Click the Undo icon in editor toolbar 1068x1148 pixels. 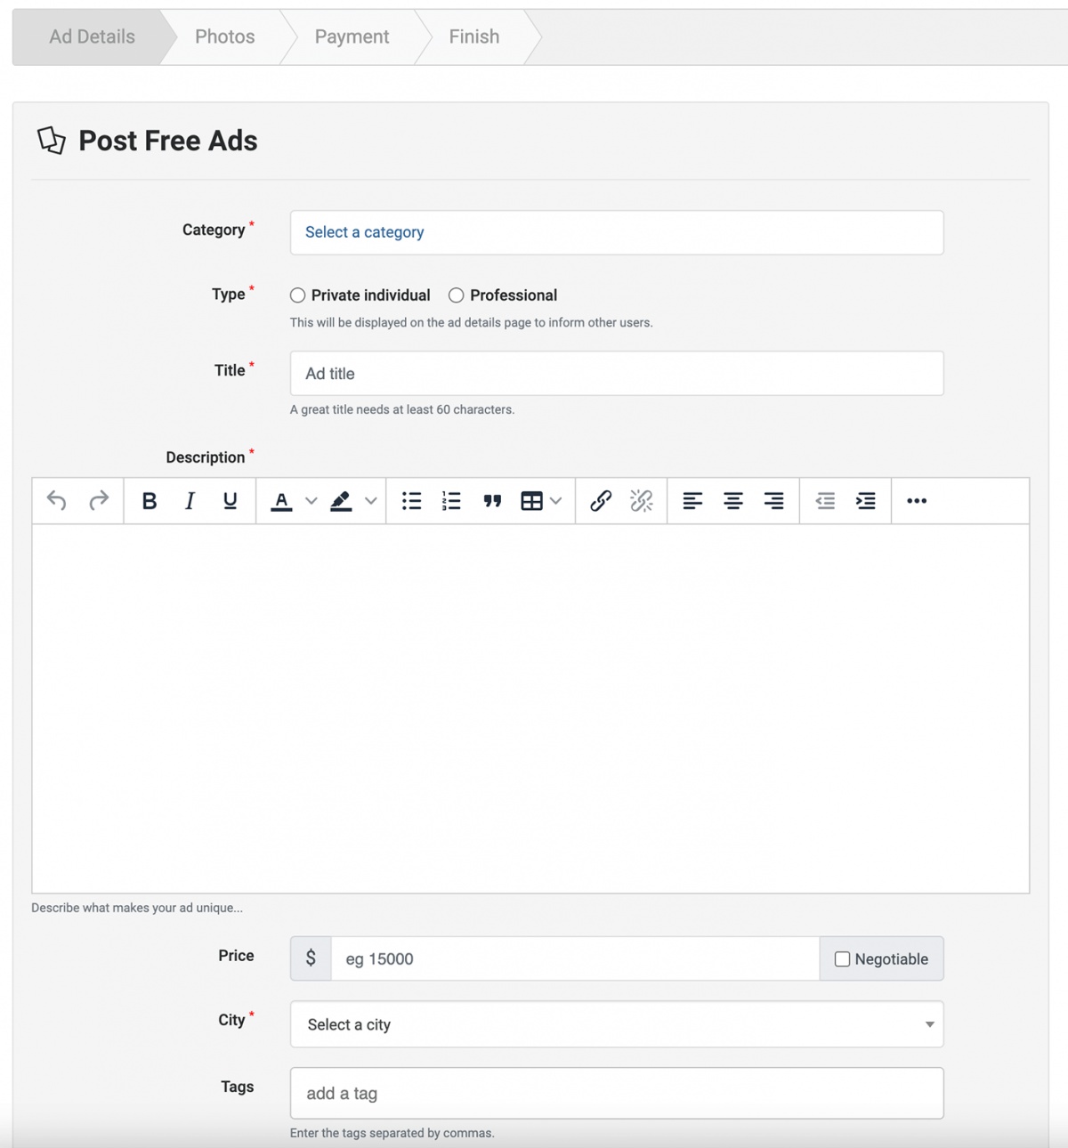point(56,501)
